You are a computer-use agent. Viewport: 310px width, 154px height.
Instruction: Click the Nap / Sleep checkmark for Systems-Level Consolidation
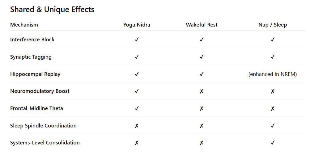(273, 143)
